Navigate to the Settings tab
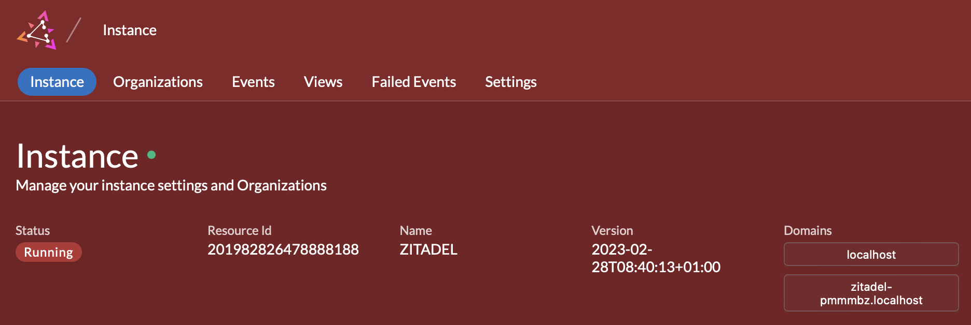The height and width of the screenshot is (325, 971). click(x=511, y=82)
